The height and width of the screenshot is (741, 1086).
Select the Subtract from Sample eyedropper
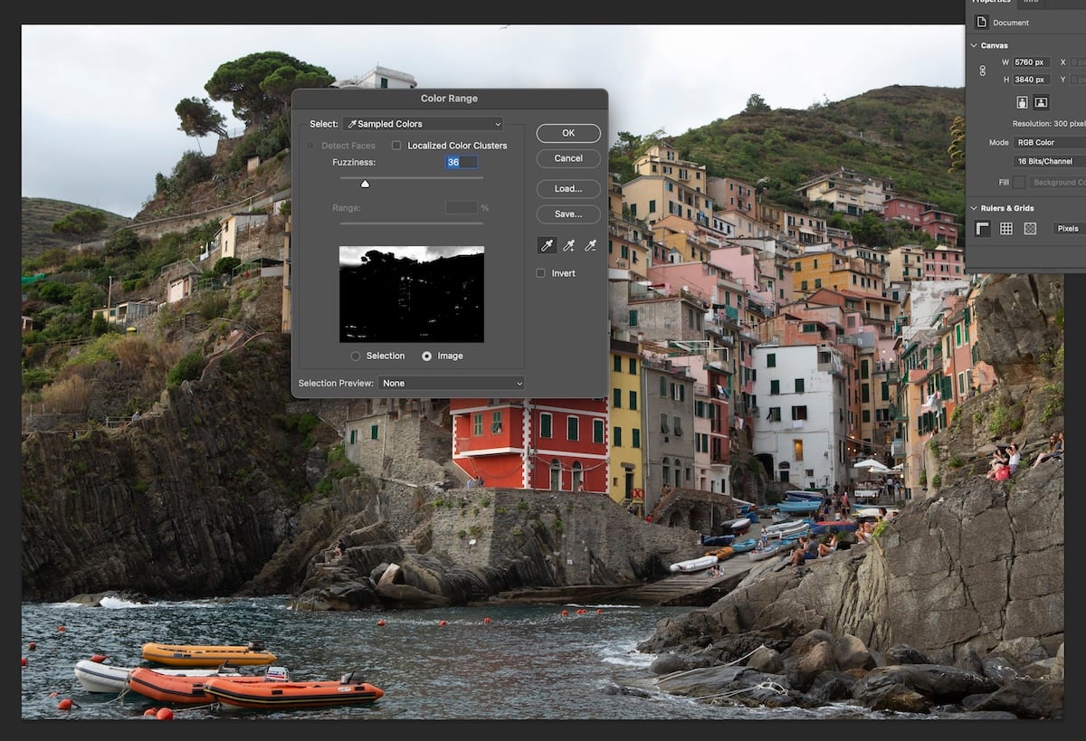pyautogui.click(x=588, y=244)
